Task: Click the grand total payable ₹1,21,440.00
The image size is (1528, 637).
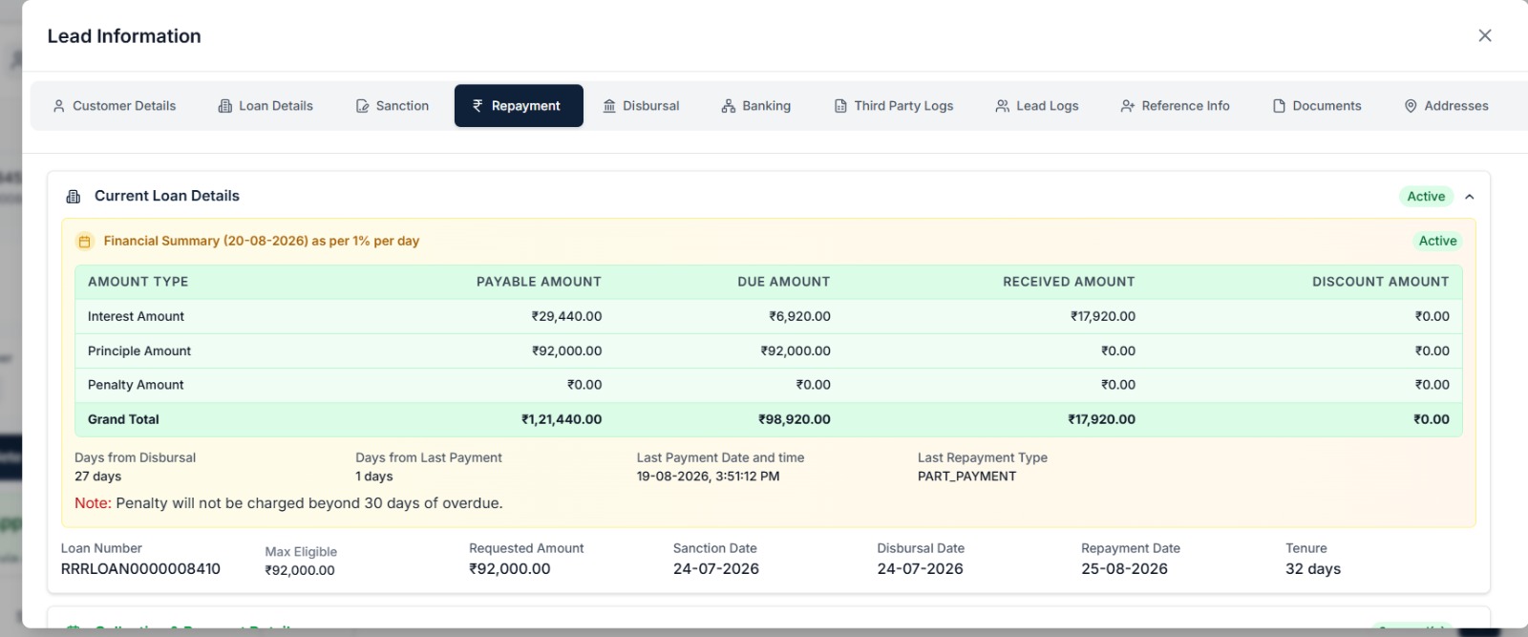Action: pyautogui.click(x=562, y=419)
